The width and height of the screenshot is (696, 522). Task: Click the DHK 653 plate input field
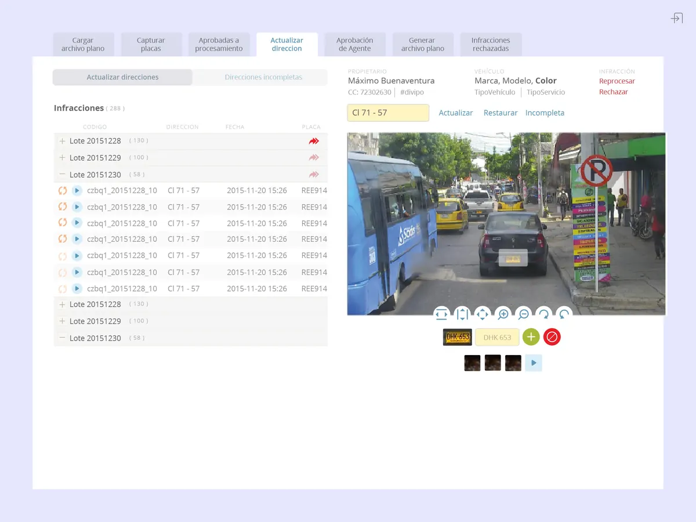tap(498, 338)
